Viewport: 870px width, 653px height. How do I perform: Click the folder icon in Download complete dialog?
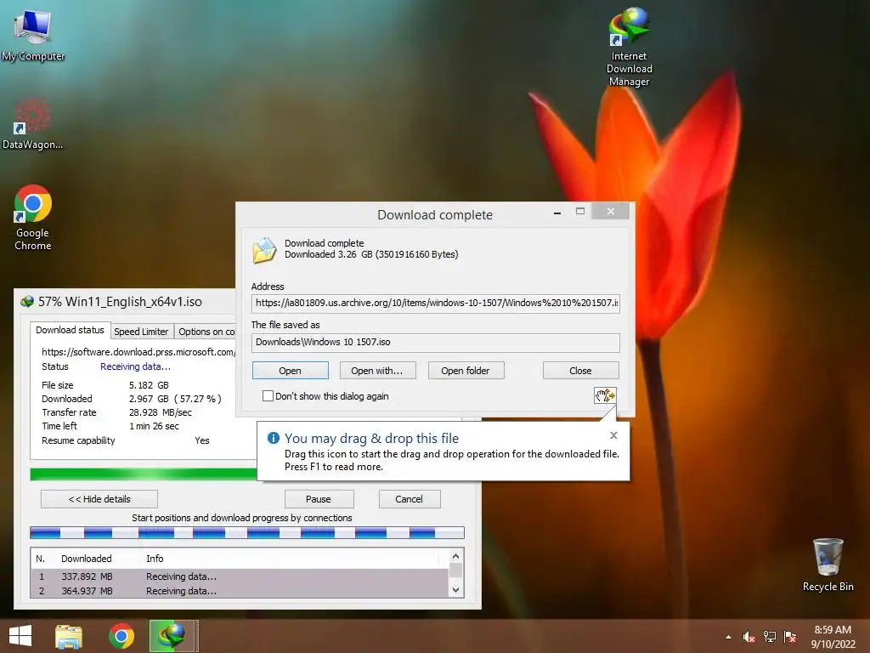tap(265, 249)
